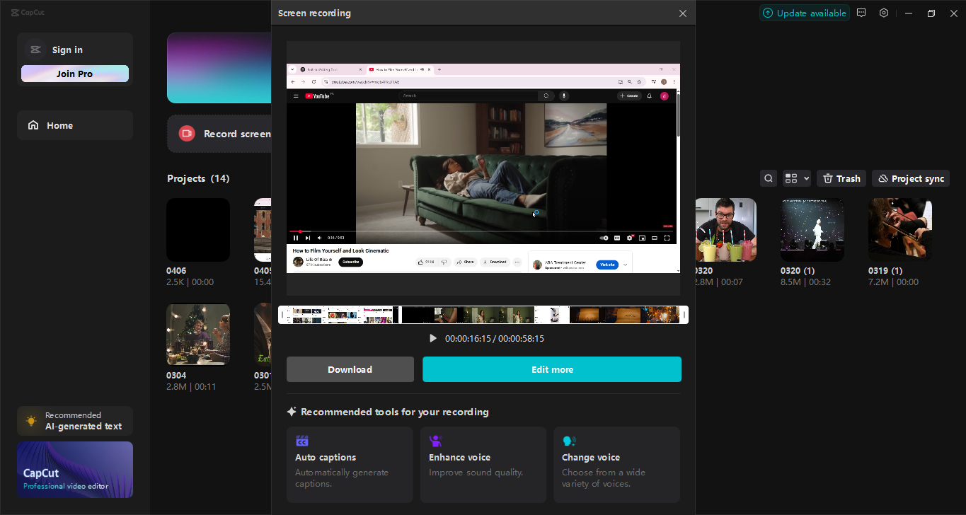966x515 pixels.
Task: Play the screen recording preview
Action: pos(433,338)
